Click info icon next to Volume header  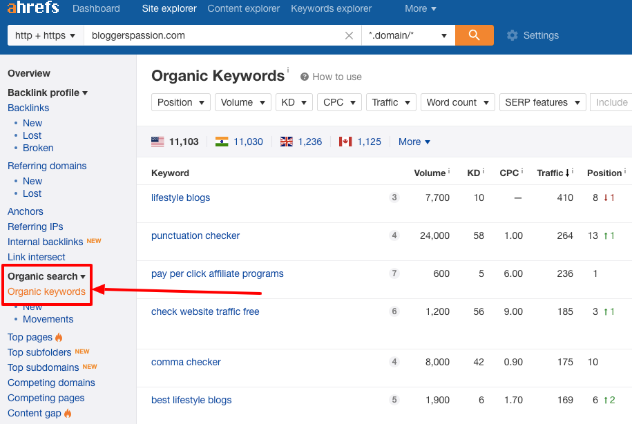(449, 171)
